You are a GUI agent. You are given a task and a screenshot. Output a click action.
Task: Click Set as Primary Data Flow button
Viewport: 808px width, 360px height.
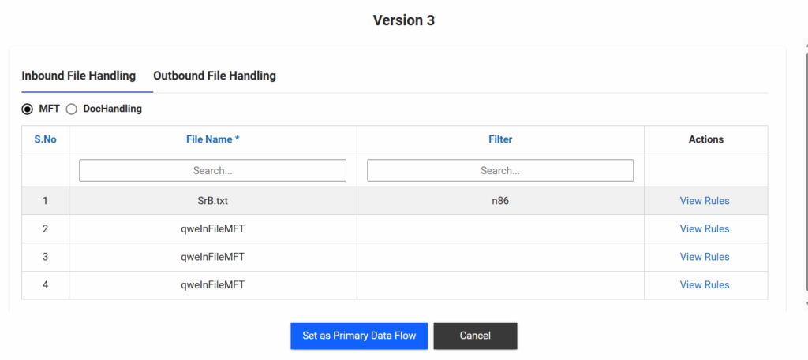358,336
